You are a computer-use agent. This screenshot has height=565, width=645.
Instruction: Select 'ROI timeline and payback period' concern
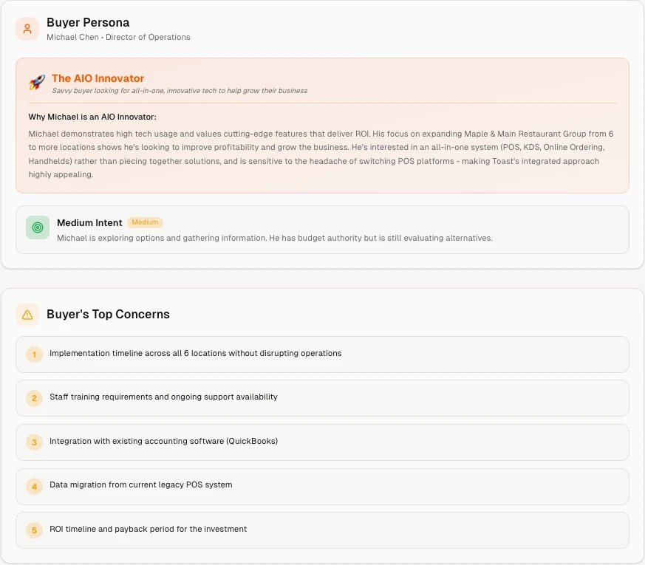[322, 530]
